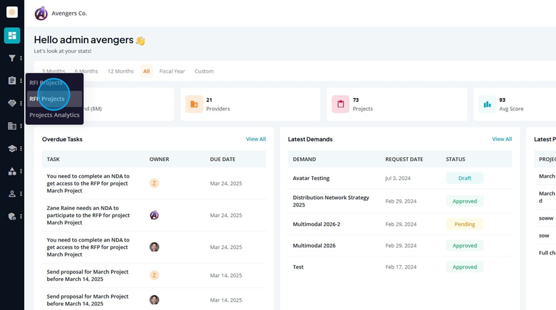Click the DUE DATE column header

[222, 159]
